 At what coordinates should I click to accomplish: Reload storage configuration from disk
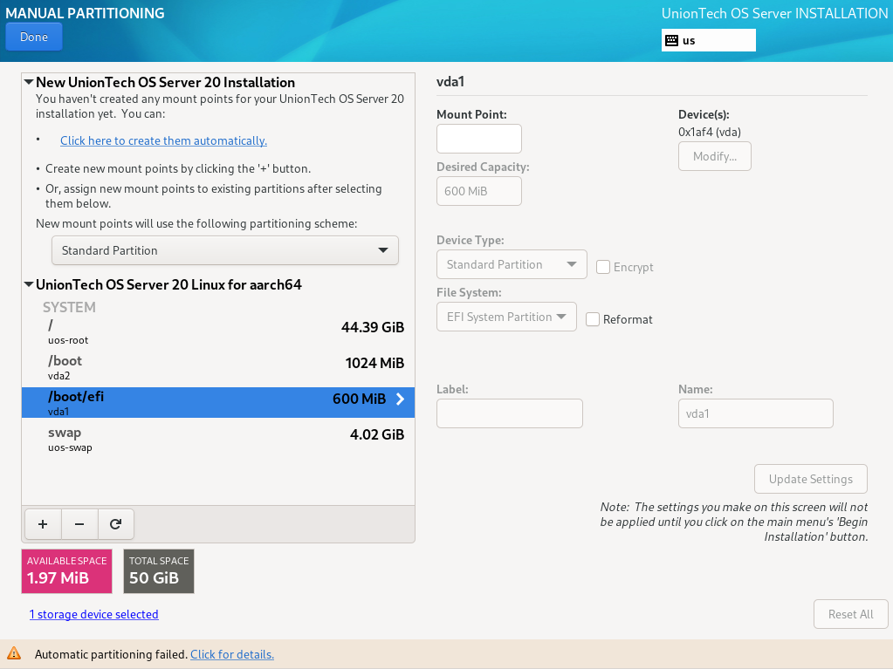point(115,524)
